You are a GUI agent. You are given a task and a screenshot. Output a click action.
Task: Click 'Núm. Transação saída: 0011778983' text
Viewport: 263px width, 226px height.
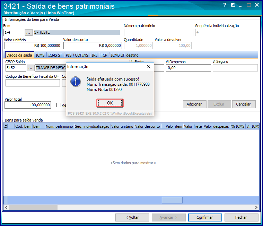coord(118,84)
